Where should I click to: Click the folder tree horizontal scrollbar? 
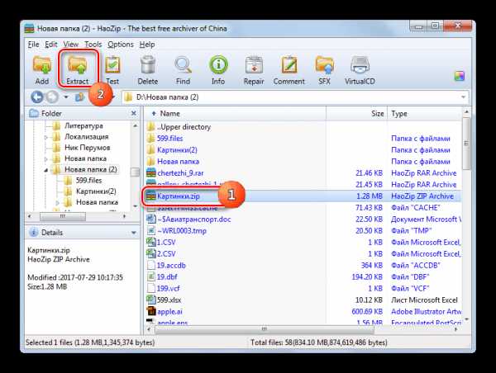[x=63, y=216]
